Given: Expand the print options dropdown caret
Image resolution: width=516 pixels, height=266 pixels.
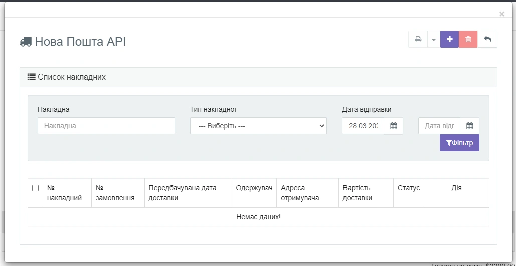Looking at the screenshot, I should click(x=433, y=40).
